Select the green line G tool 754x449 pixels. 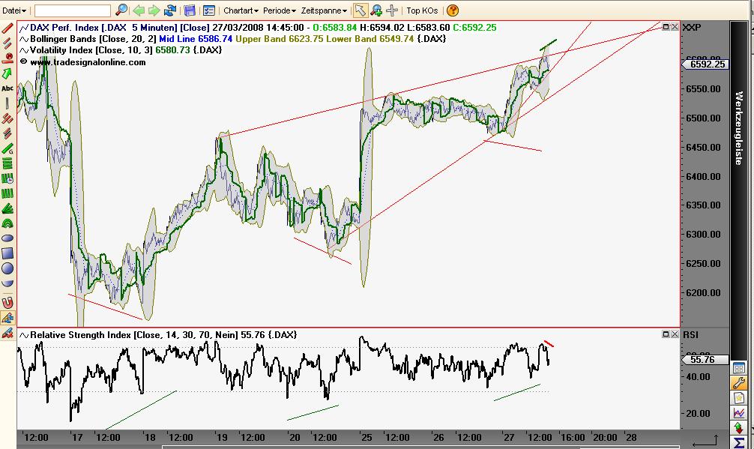7,148
